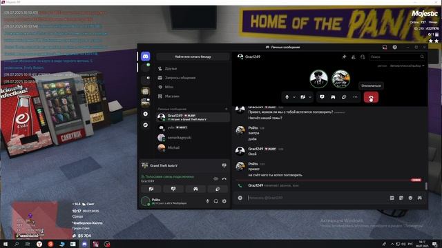Click the Поиск search field
The width and height of the screenshot is (442, 248).
[x=397, y=56]
